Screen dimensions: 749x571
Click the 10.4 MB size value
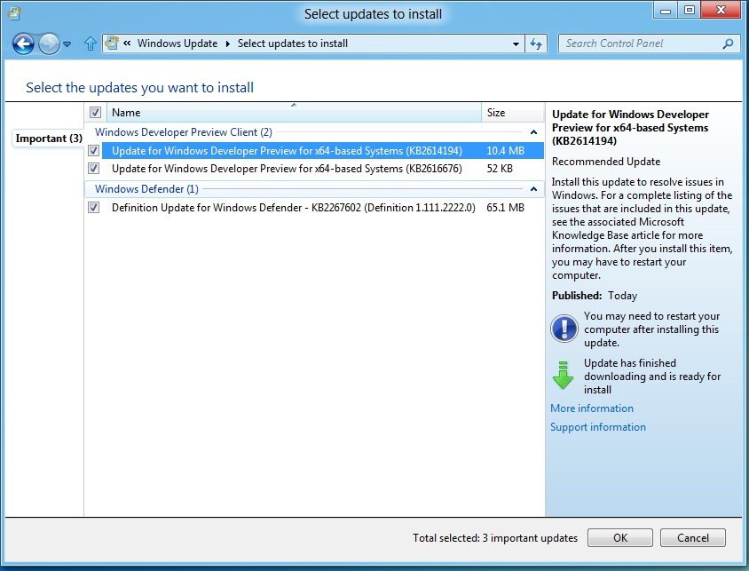[x=505, y=150]
